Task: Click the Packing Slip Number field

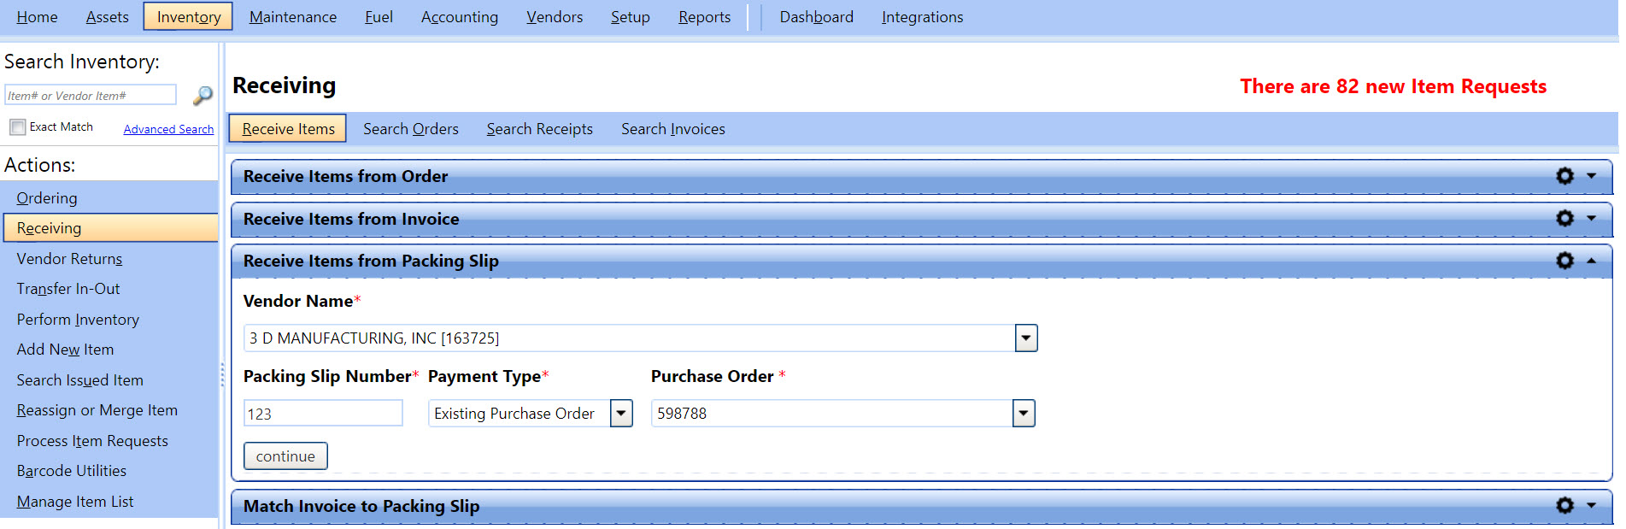Action: coord(323,414)
